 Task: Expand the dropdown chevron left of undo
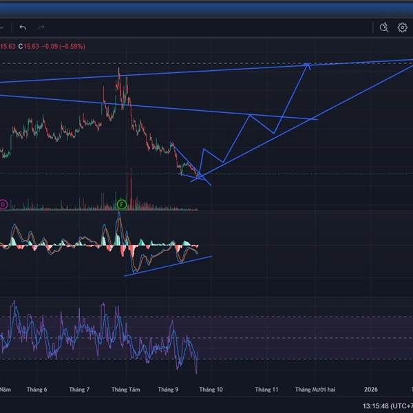click(3, 28)
